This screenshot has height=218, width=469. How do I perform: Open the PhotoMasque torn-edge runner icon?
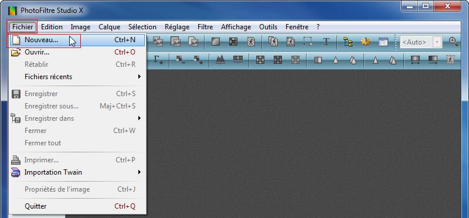(450, 60)
